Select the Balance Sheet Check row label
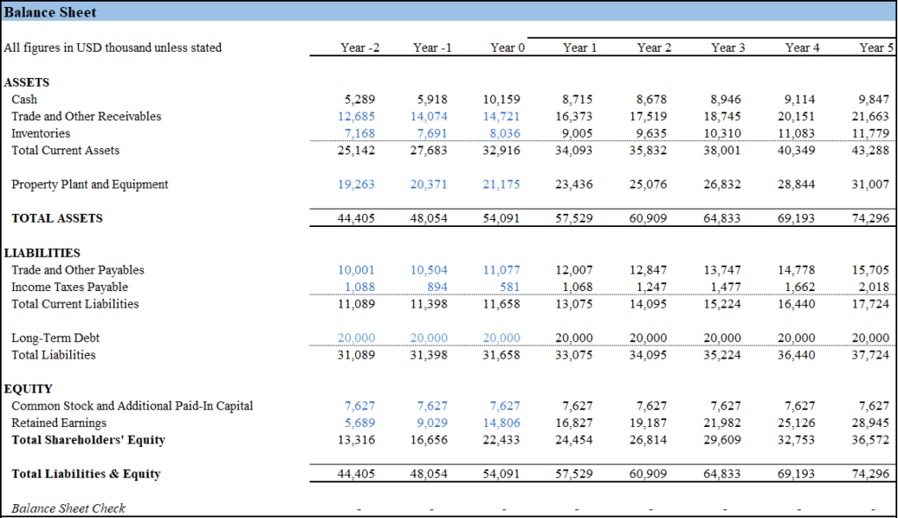Viewport: 898px width, 518px height. [x=68, y=508]
